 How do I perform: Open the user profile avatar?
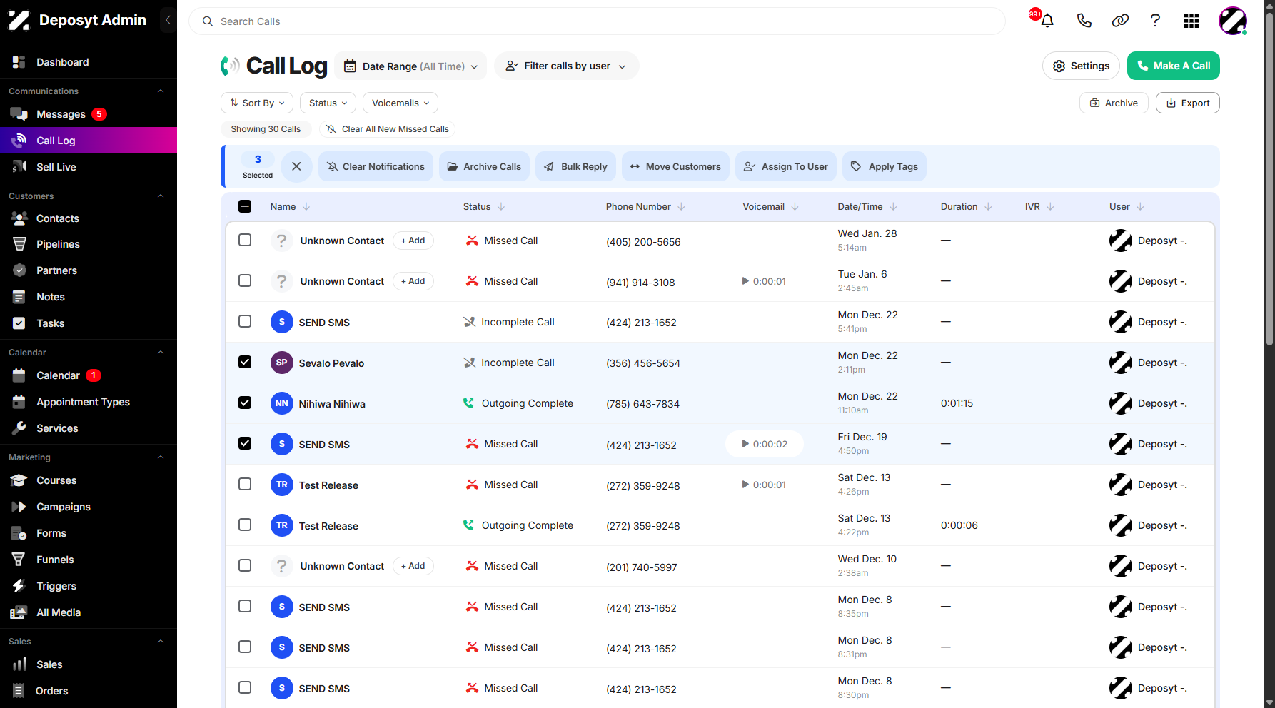(1233, 21)
